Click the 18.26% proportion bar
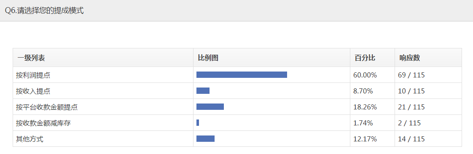The width and height of the screenshot is (473, 154). coord(210,107)
